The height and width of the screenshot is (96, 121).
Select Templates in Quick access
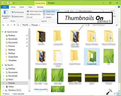[x=13, y=60]
